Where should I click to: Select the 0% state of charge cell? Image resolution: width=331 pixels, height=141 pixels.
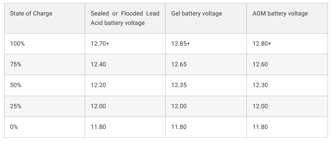point(45,127)
